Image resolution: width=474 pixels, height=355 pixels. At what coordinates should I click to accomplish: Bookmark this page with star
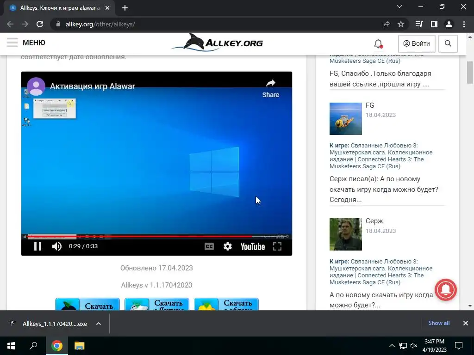click(x=401, y=24)
